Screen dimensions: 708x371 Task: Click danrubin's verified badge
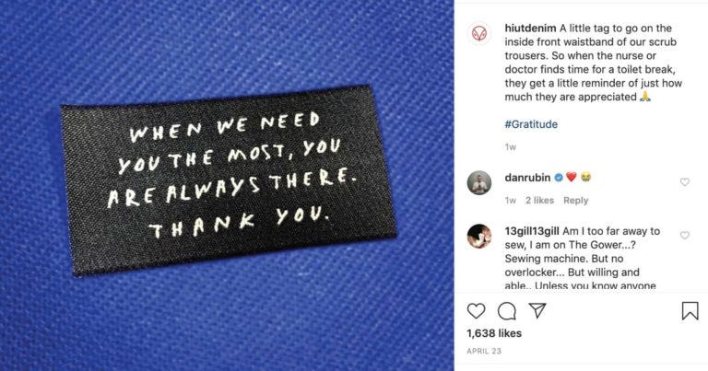[x=559, y=178]
